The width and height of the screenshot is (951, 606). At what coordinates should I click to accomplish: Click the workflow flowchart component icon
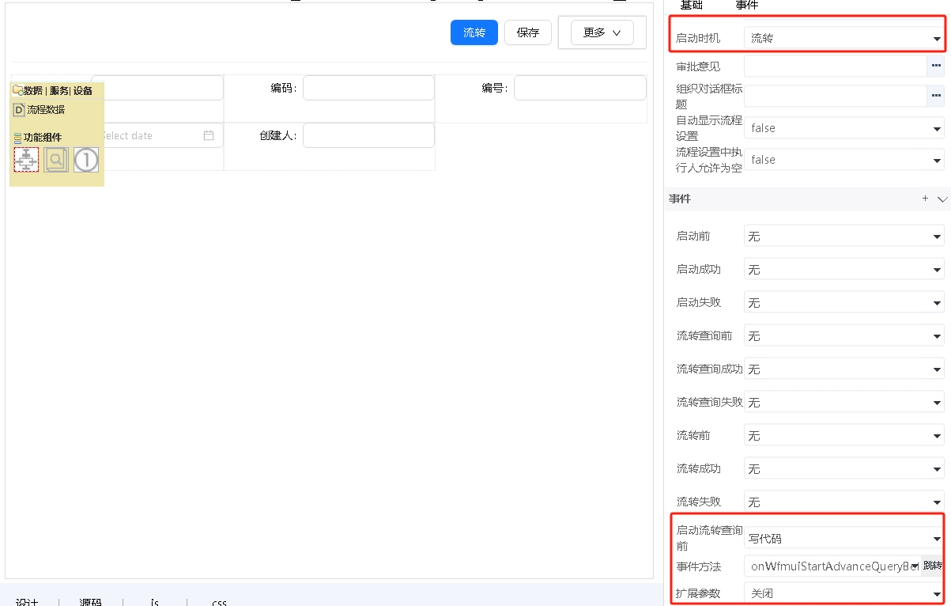coord(26,160)
